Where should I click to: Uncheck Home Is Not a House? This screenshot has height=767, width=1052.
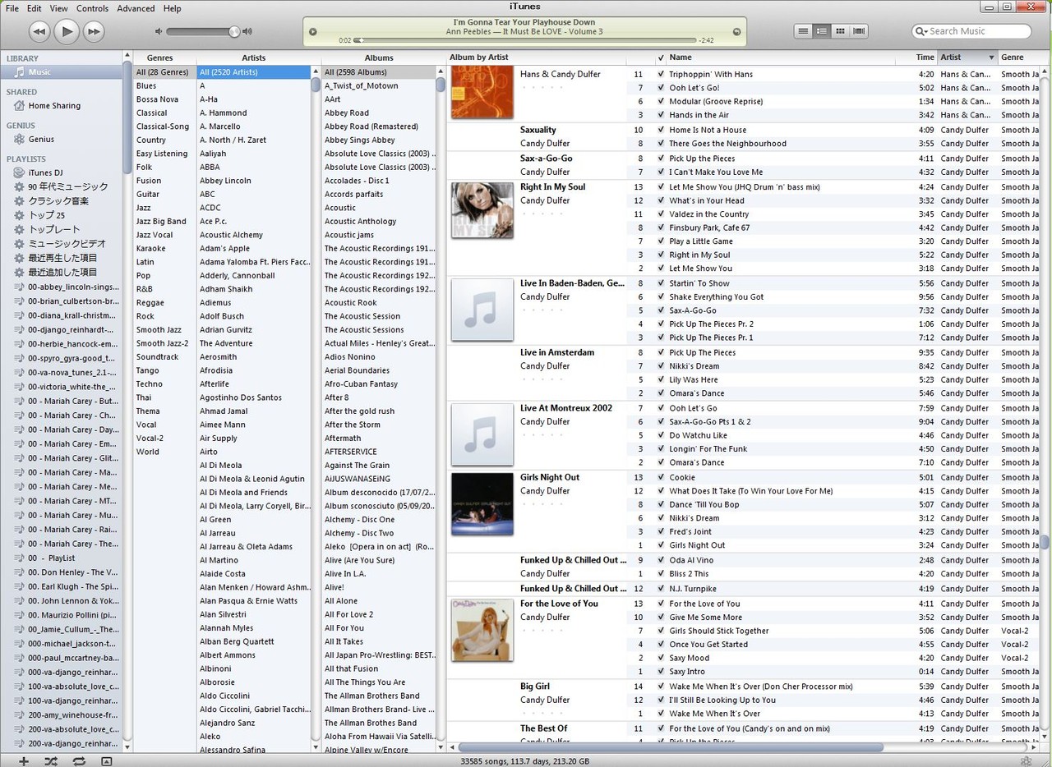(x=661, y=130)
